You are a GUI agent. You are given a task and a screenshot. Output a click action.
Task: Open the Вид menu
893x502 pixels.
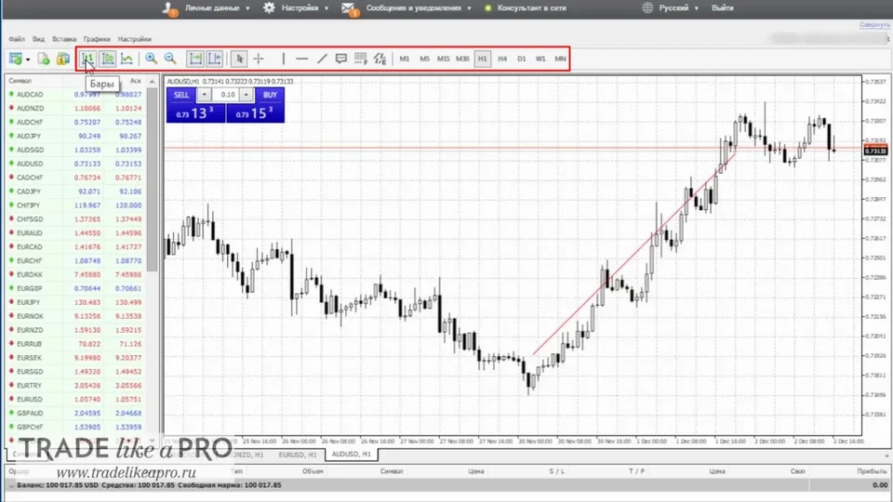[x=38, y=39]
